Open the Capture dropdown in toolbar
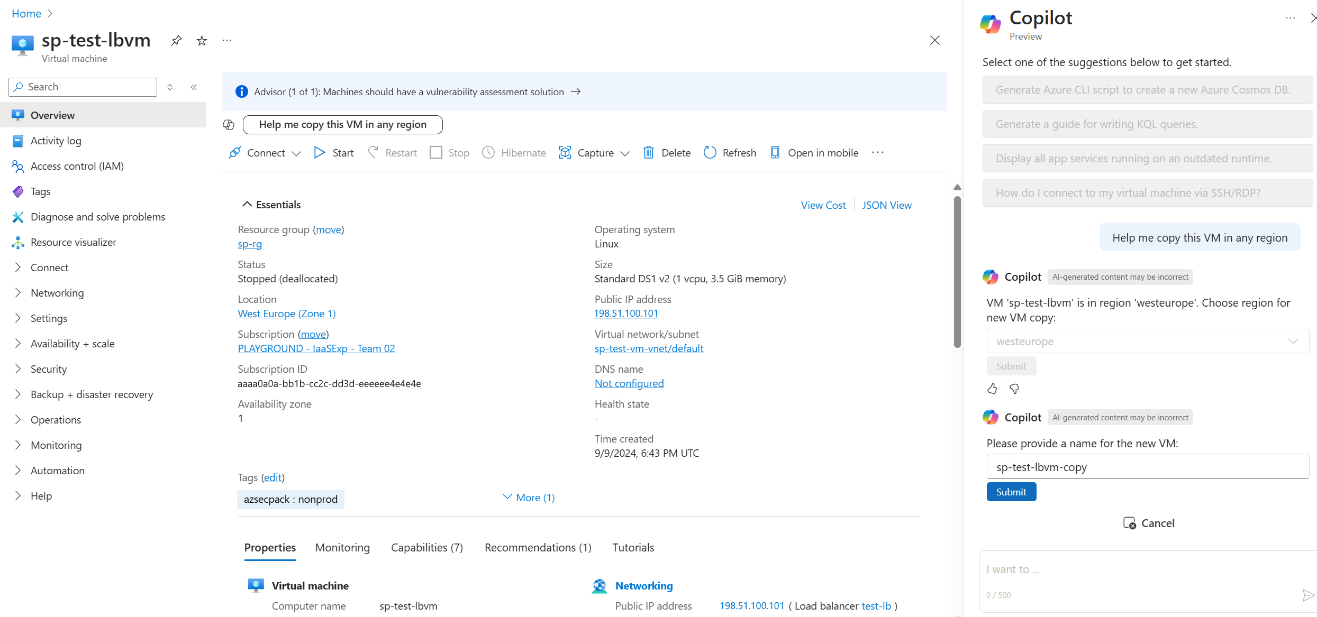This screenshot has width=1317, height=617. pos(594,153)
